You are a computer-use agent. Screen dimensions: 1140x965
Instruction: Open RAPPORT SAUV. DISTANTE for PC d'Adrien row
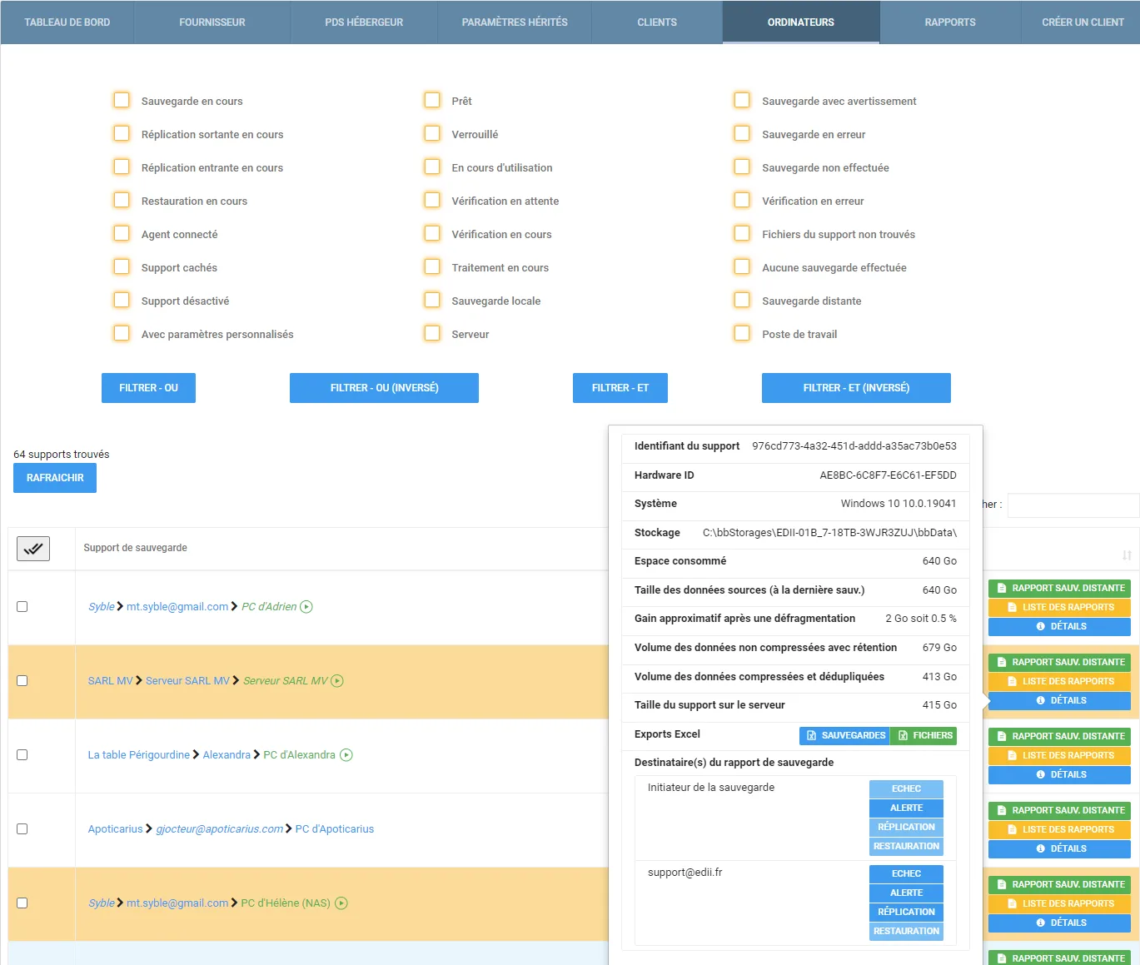[x=1059, y=589]
